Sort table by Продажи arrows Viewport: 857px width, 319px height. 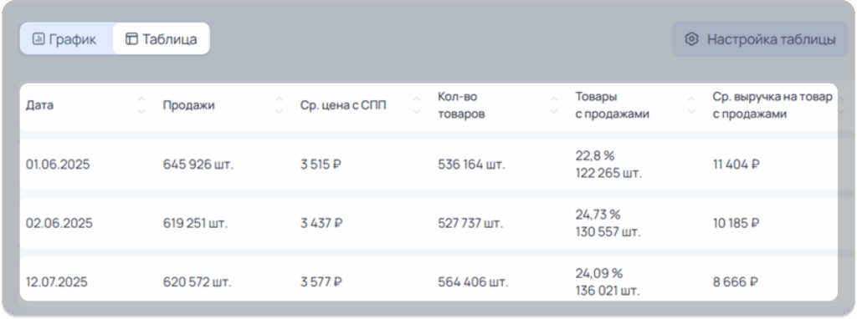280,105
